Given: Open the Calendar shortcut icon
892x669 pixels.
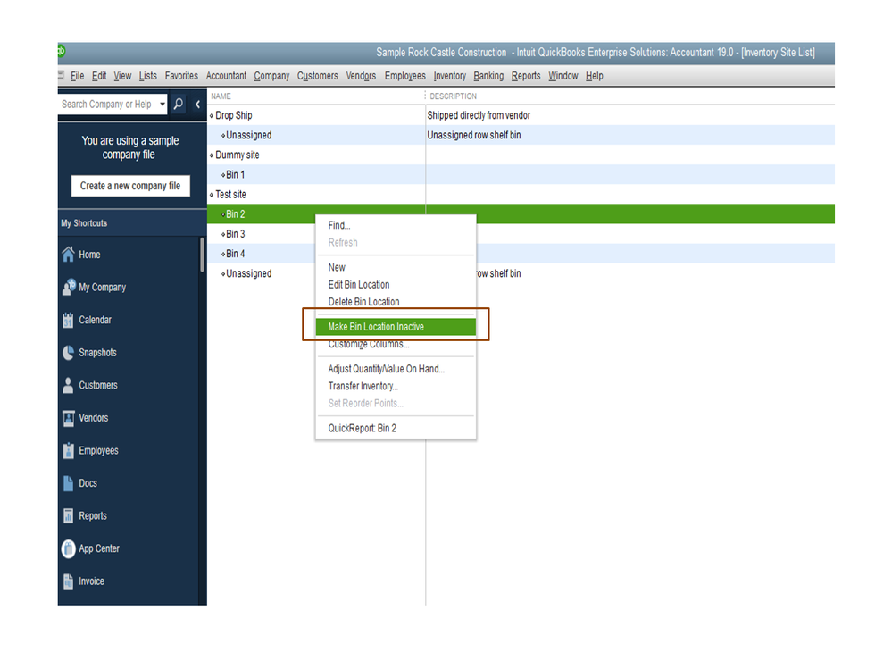Looking at the screenshot, I should click(68, 320).
